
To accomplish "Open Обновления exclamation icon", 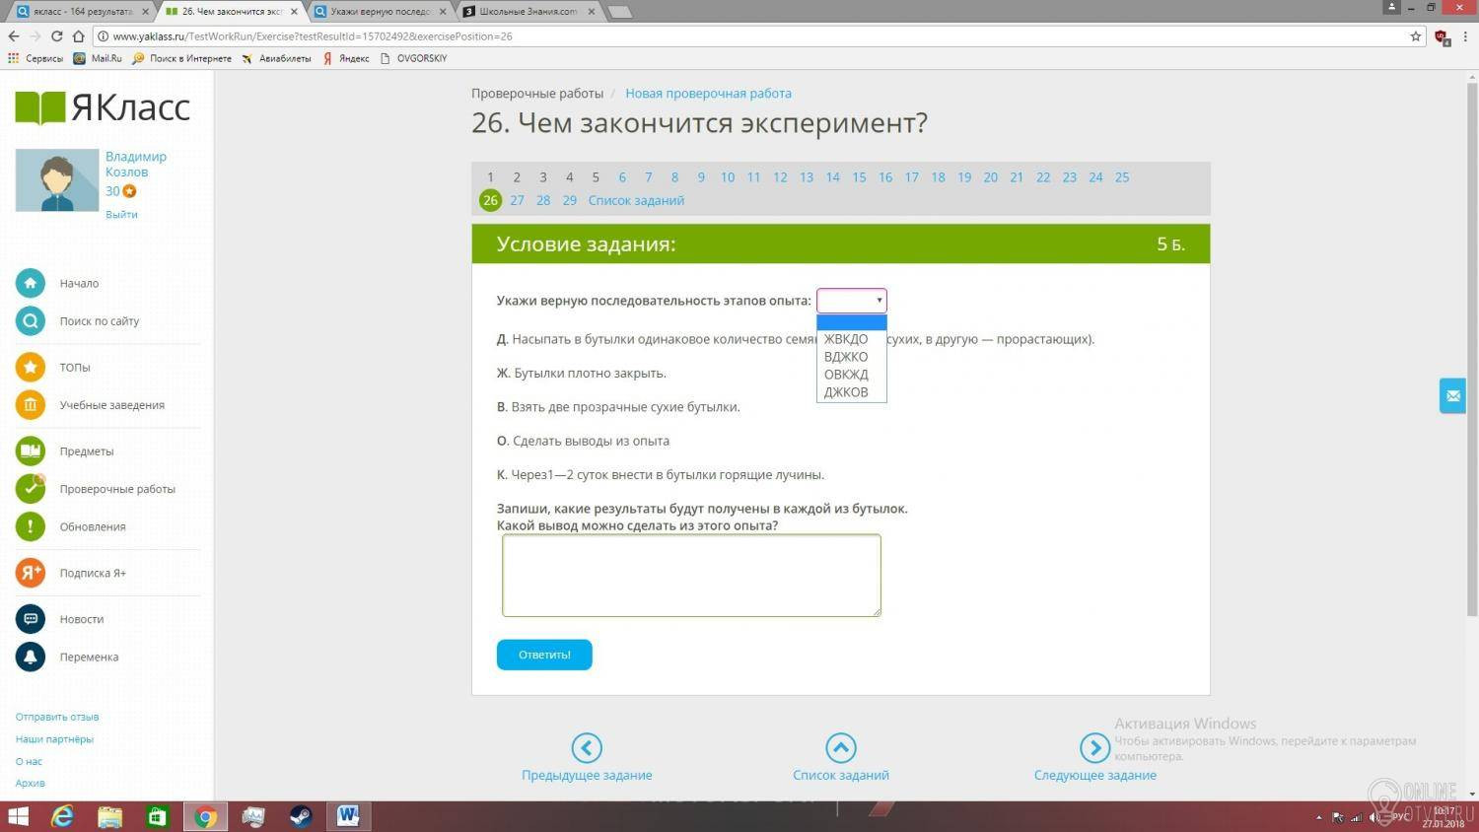I will tap(30, 526).
